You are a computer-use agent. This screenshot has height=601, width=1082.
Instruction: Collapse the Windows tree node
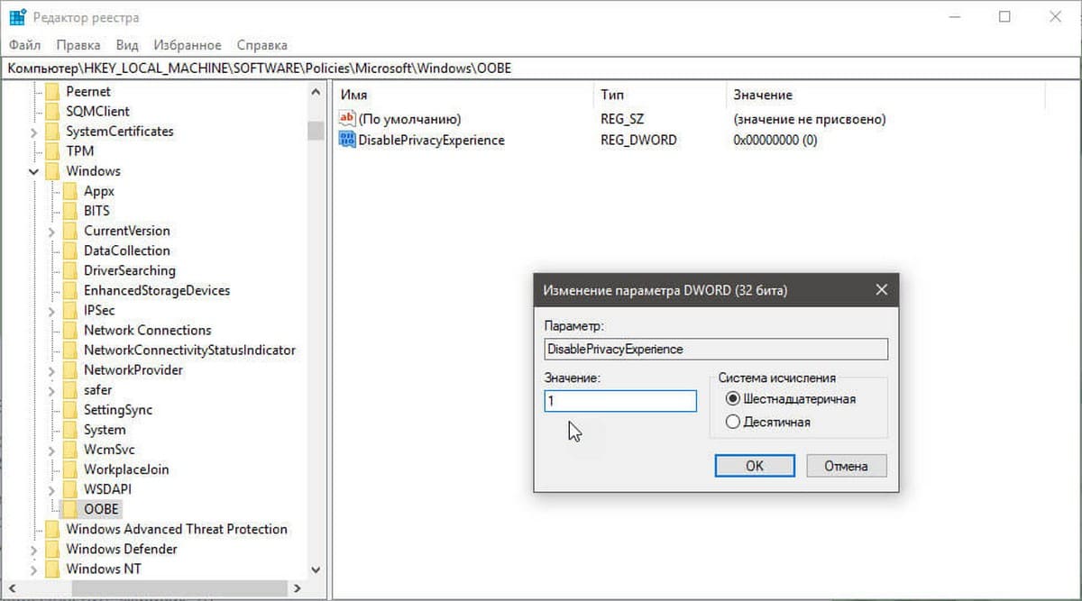34,171
